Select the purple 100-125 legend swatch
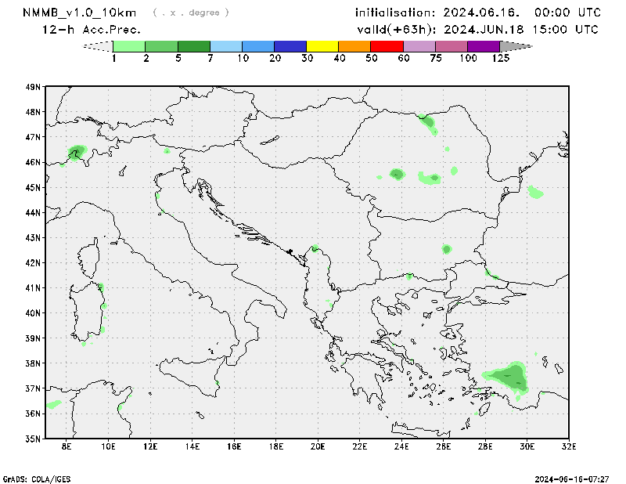Image resolution: width=626 pixels, height=484 pixels. [484, 46]
